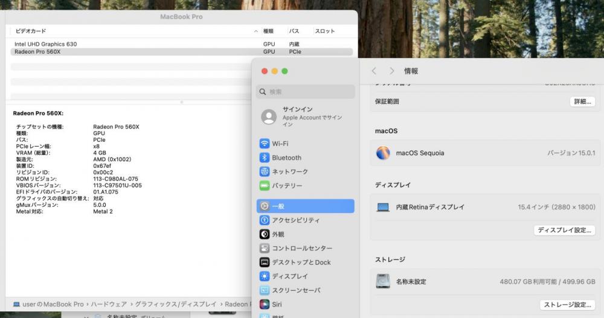
Task: Click gMuxバージョン value 5.0.0
Action: [100, 205]
